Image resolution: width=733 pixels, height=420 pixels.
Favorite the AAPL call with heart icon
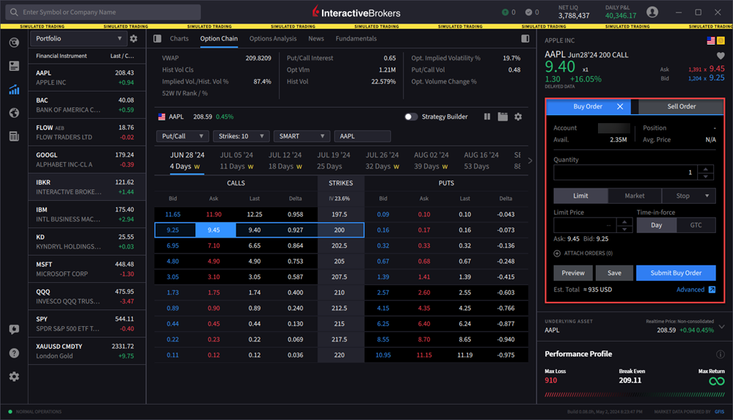pos(721,56)
